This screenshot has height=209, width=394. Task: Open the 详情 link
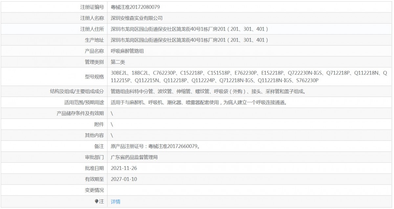click(116, 202)
